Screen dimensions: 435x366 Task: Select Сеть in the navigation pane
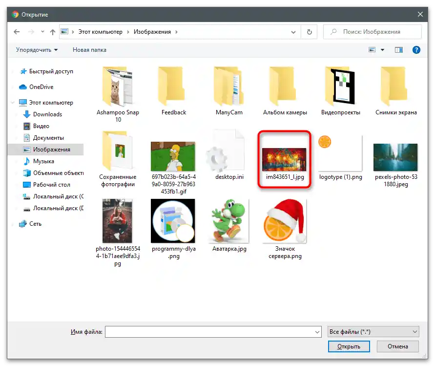click(30, 224)
